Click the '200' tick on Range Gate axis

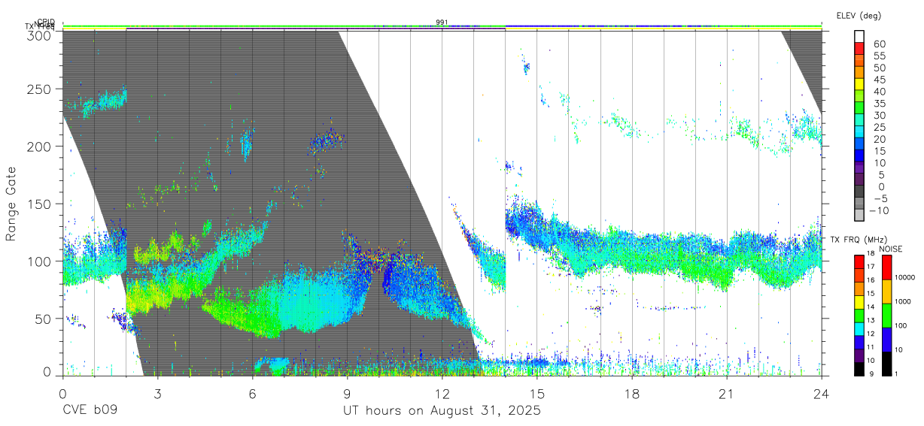[x=40, y=147]
